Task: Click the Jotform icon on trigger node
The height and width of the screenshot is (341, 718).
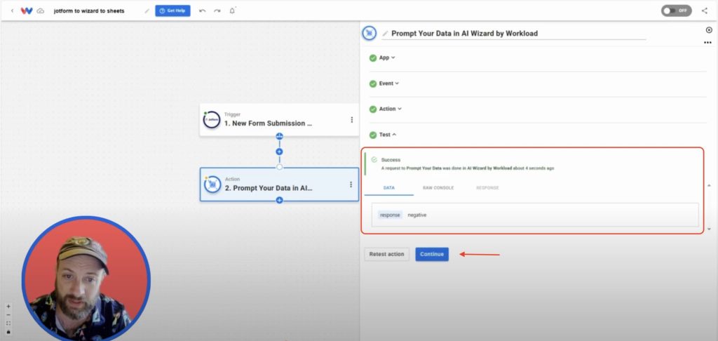Action: 212,119
